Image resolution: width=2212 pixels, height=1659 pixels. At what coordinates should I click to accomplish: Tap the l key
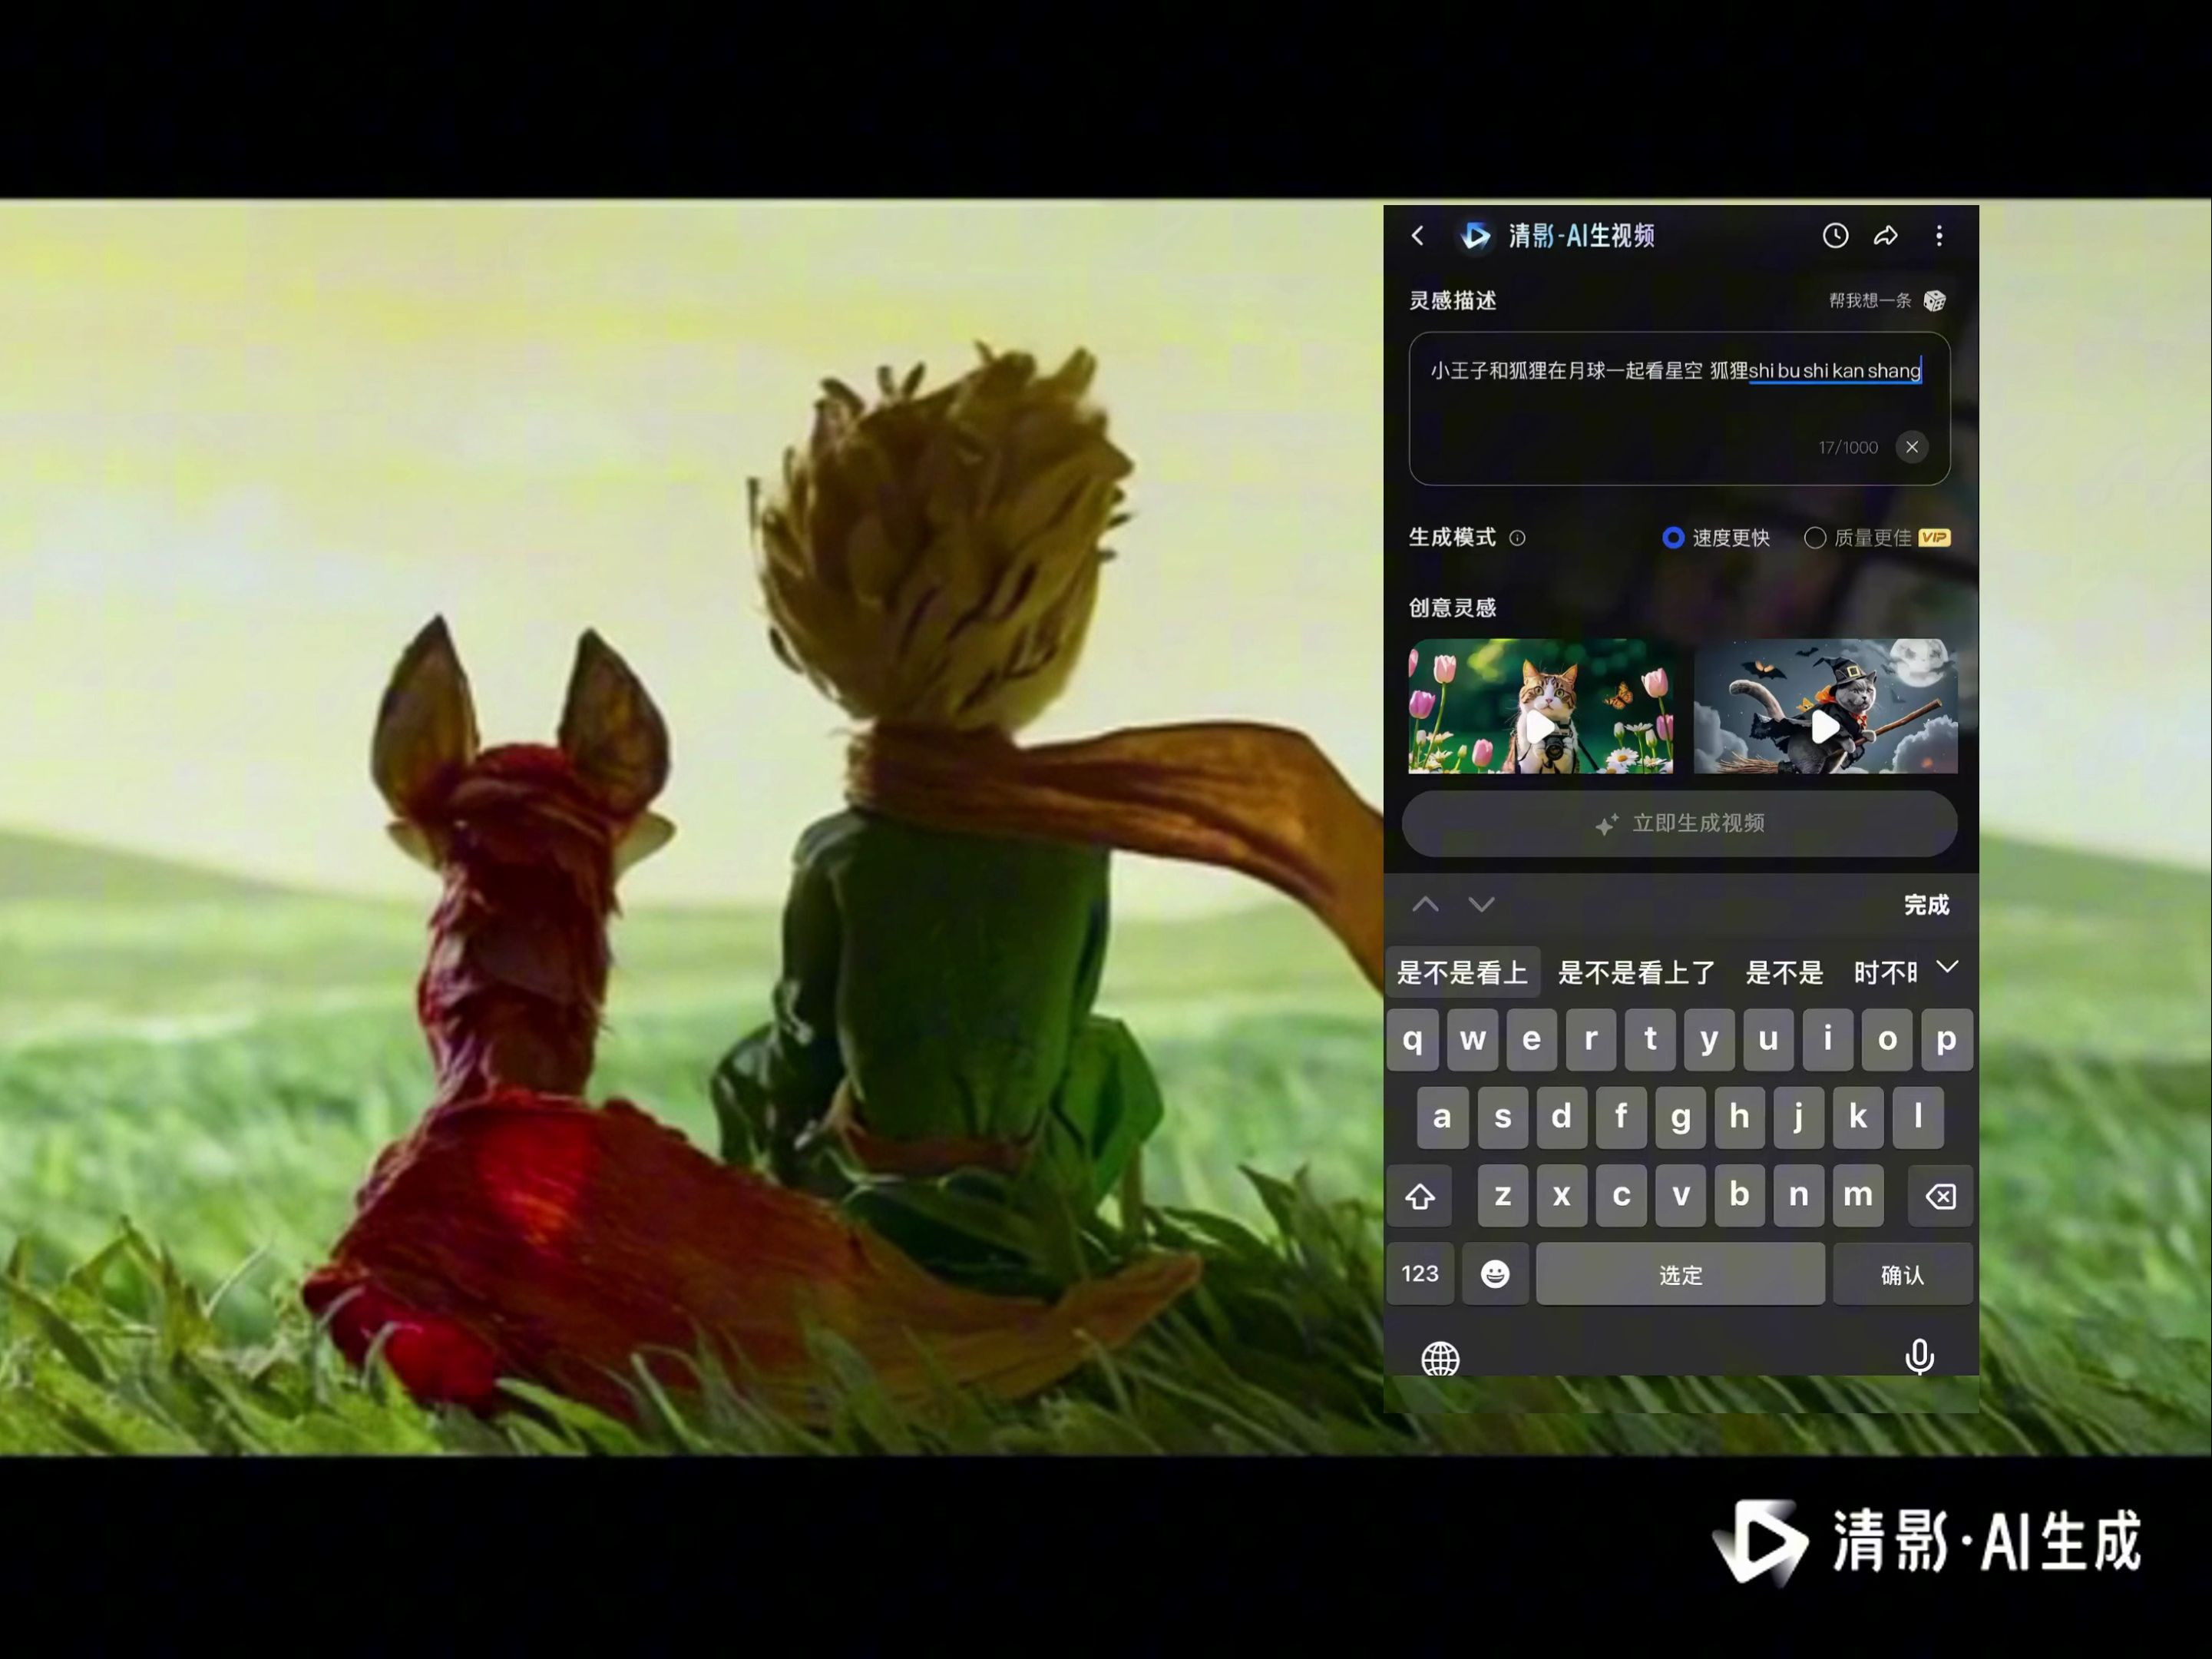[x=1917, y=1118]
